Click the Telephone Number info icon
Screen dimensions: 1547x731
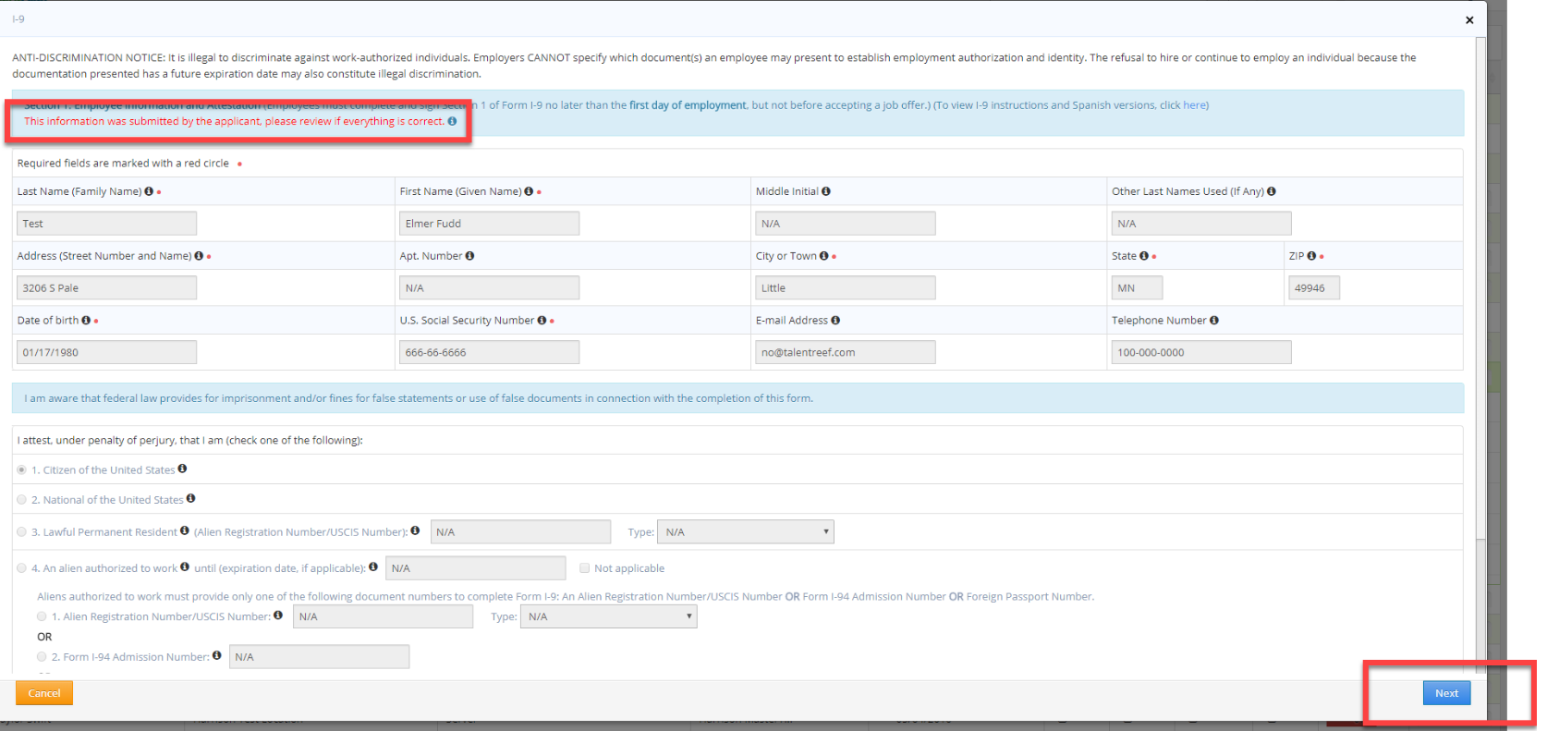click(x=1214, y=321)
